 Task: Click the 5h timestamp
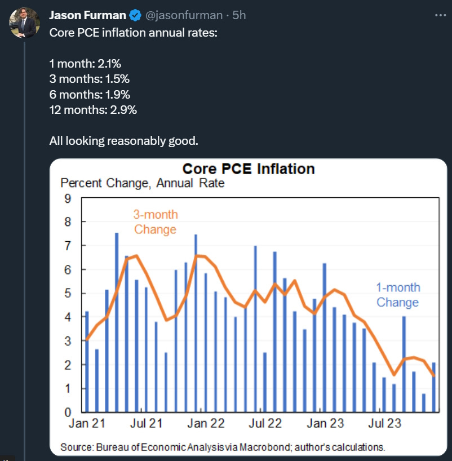click(x=239, y=15)
